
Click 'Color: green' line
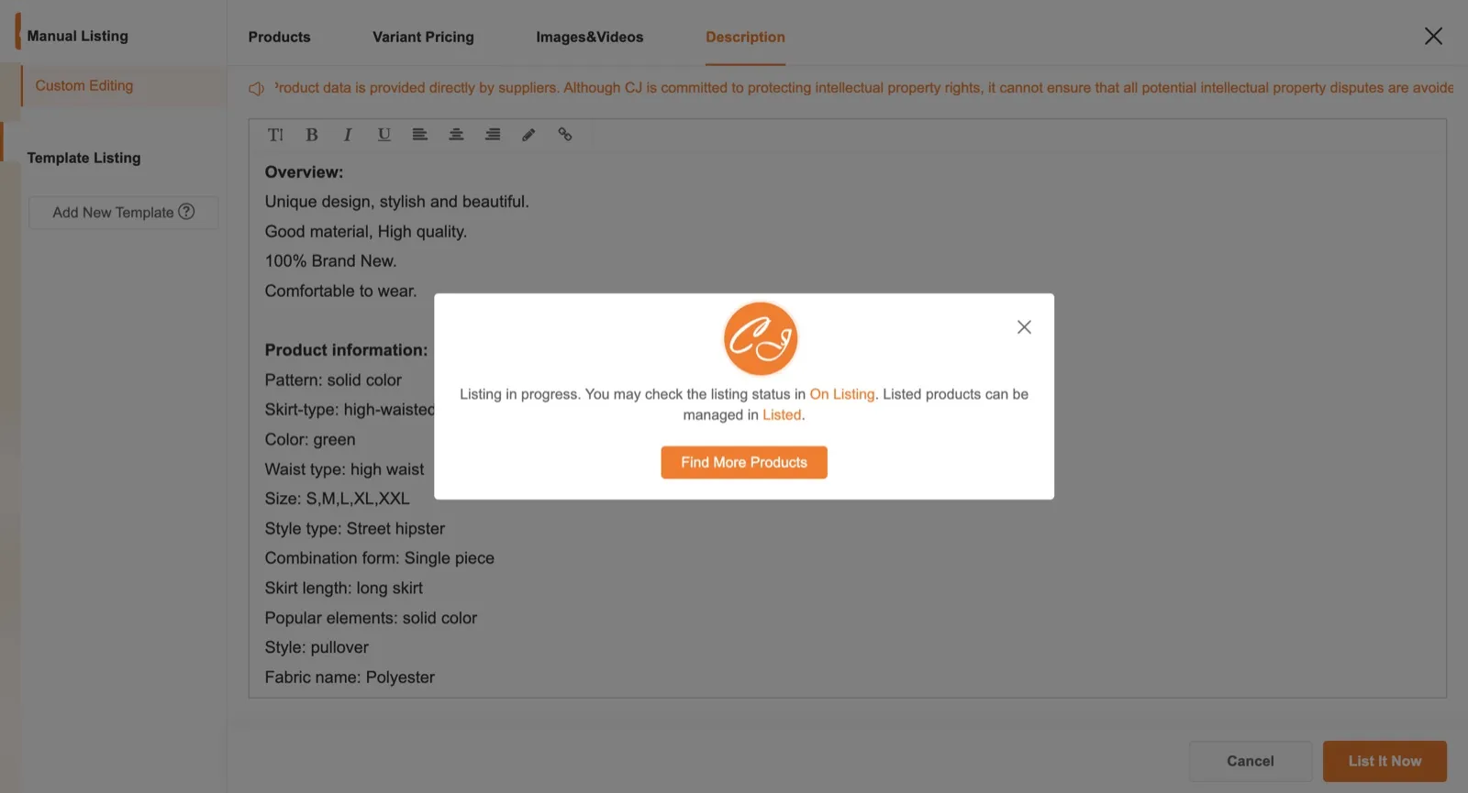pyautogui.click(x=310, y=440)
